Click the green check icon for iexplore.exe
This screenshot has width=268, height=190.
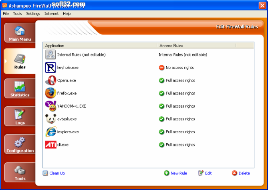(x=161, y=132)
